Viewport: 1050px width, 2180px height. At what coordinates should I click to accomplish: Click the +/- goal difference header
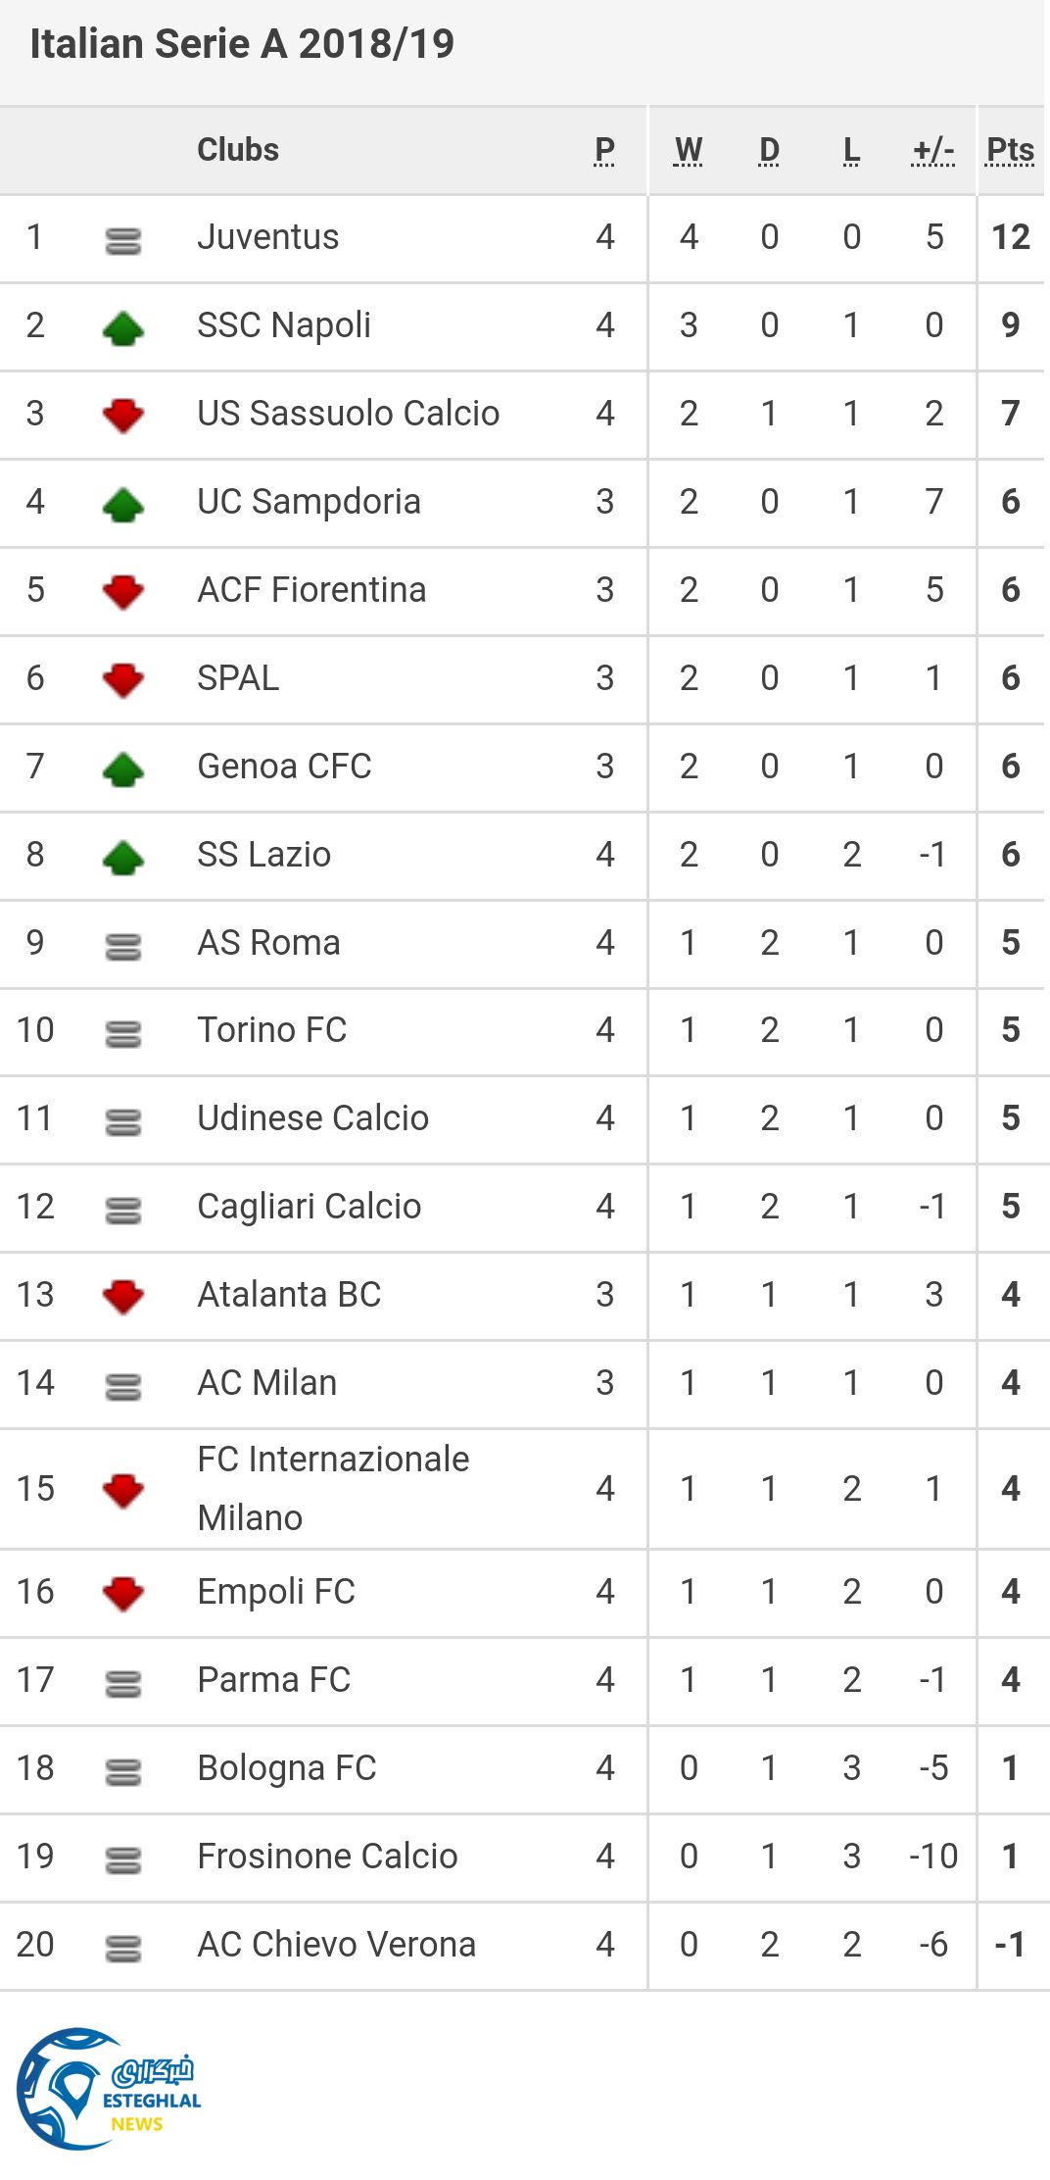[932, 150]
